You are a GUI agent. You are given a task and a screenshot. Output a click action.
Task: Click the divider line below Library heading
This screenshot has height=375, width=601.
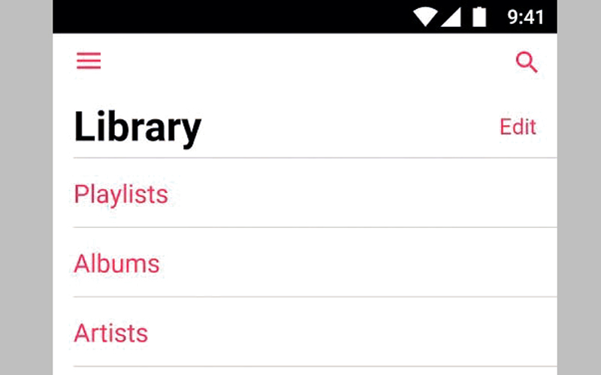[315, 158]
